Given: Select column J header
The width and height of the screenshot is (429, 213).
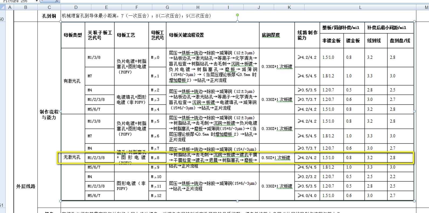Looking at the screenshot, I should tap(259, 7).
